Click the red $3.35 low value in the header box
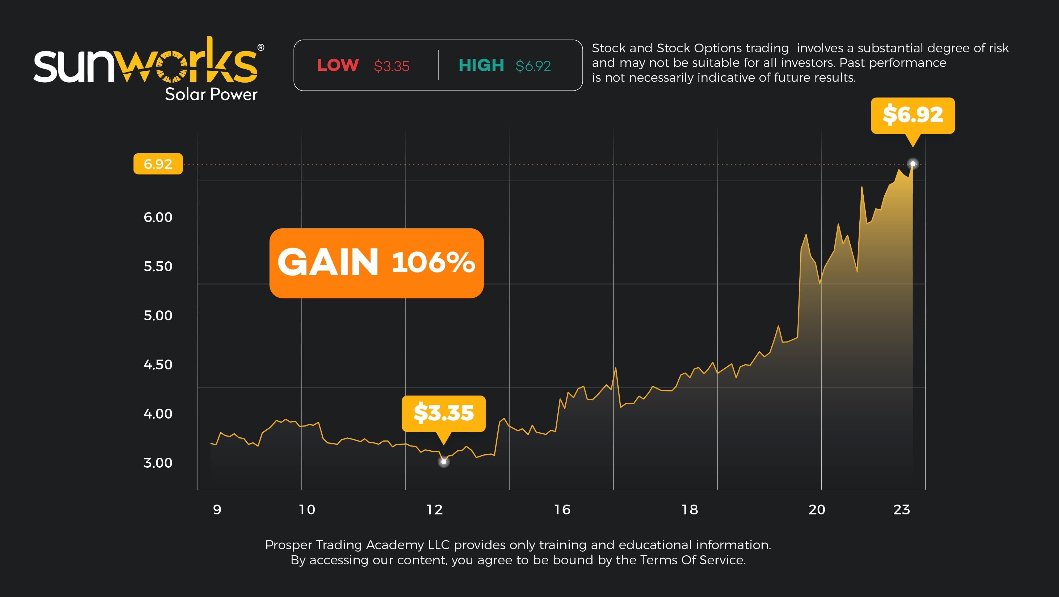Image resolution: width=1059 pixels, height=597 pixels. [x=391, y=66]
